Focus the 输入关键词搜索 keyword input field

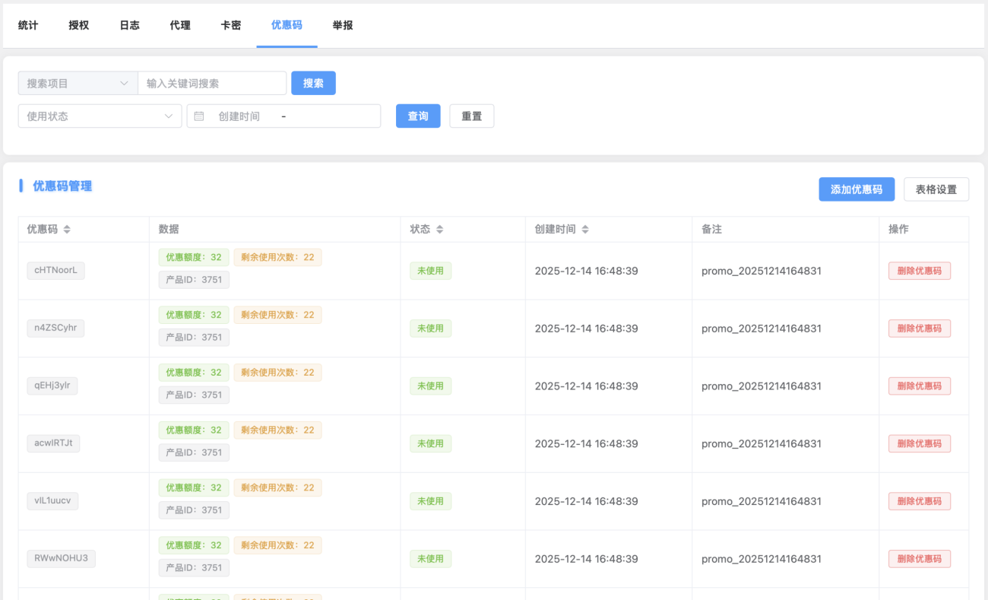212,84
